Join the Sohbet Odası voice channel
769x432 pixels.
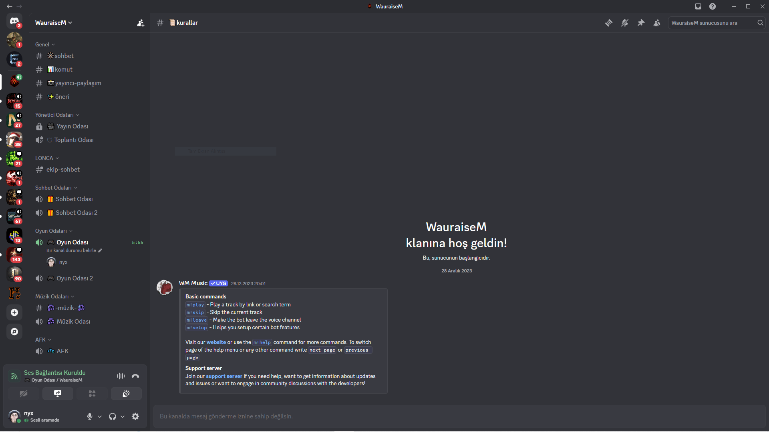tap(89, 199)
